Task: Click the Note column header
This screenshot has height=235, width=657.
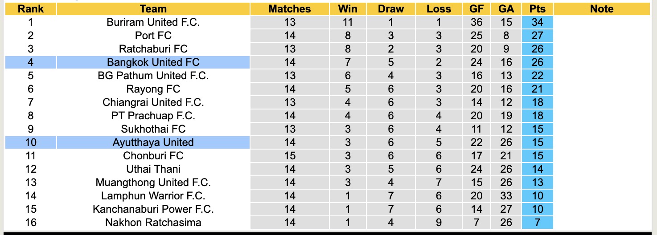Action: coord(602,9)
